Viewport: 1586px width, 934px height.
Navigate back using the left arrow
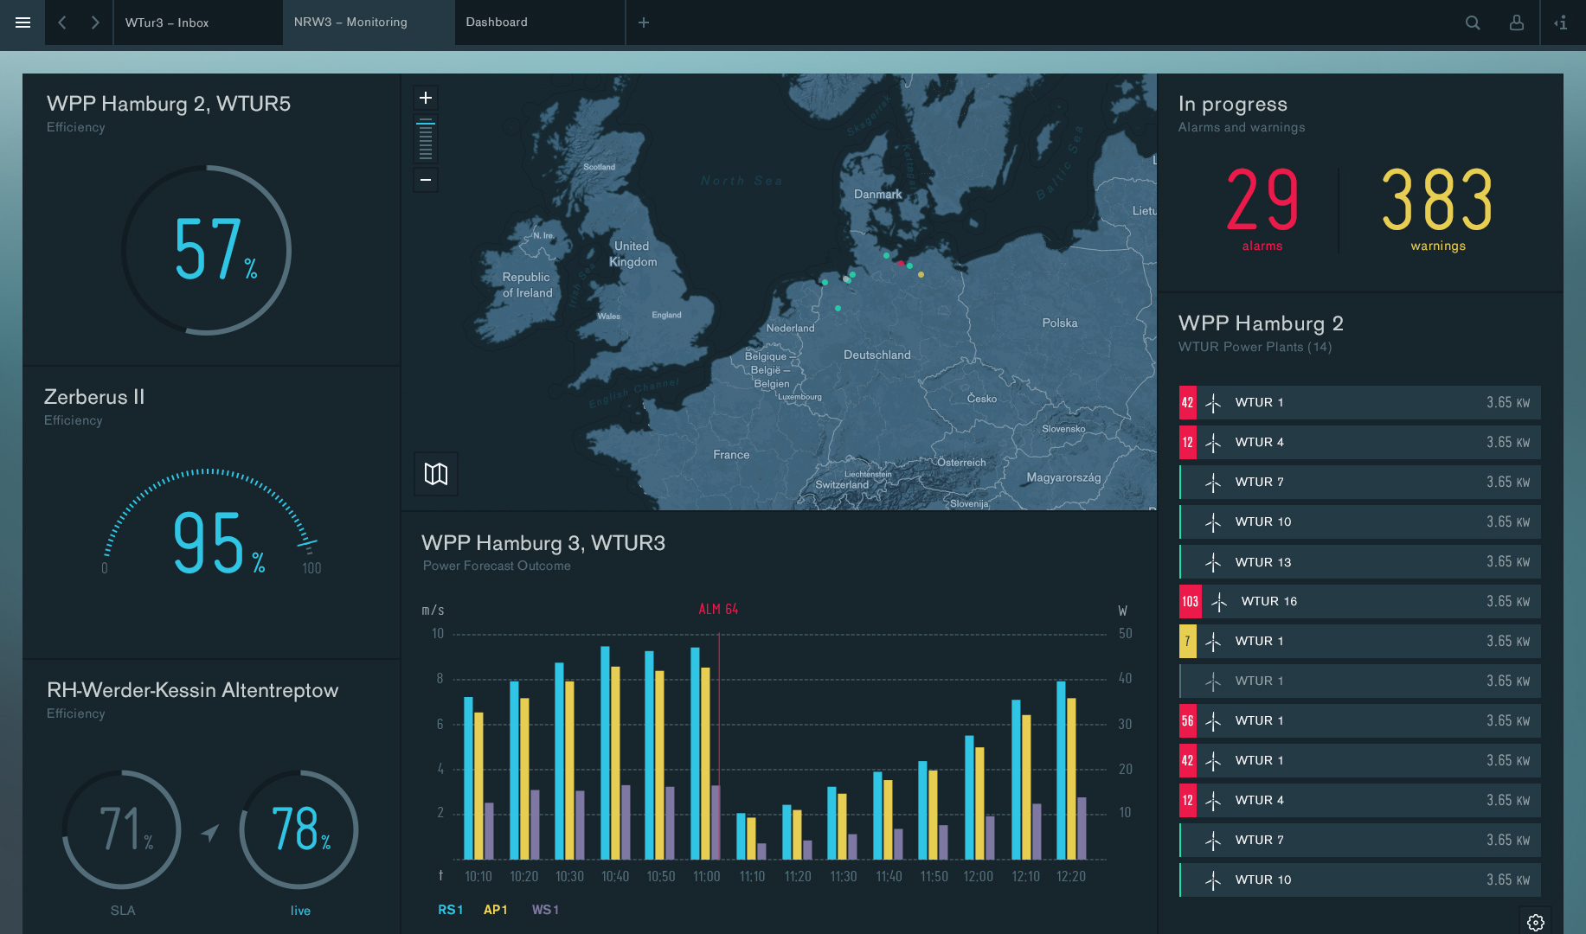(x=61, y=22)
